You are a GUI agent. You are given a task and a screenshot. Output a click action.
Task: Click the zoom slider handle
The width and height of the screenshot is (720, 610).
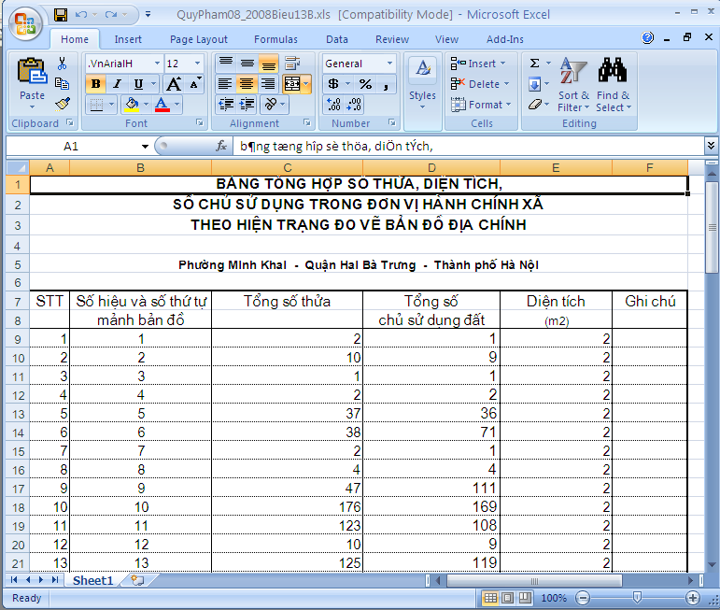[637, 598]
